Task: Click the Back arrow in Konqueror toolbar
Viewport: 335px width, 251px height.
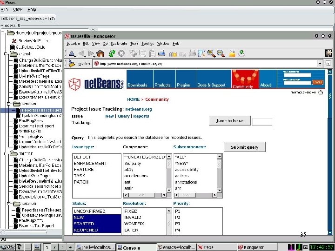Action: coord(82,53)
